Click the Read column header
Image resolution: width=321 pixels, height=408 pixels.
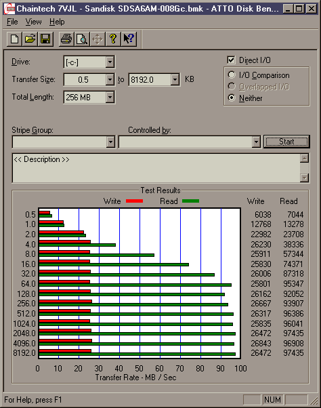(x=288, y=201)
